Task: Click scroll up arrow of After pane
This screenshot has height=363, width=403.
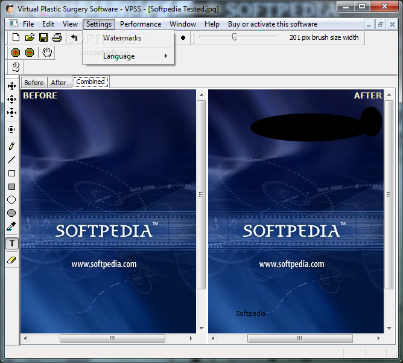Action: pos(389,95)
